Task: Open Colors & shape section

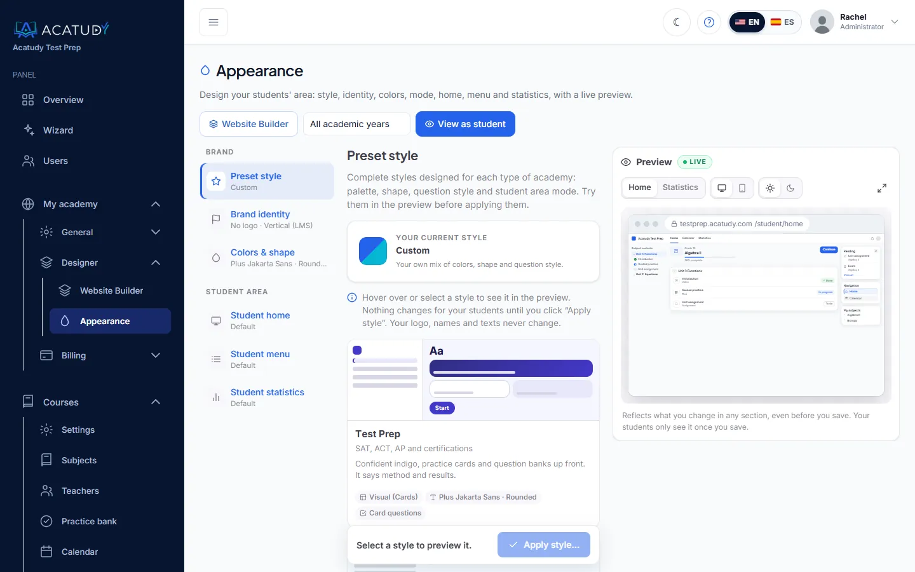Action: [267, 257]
